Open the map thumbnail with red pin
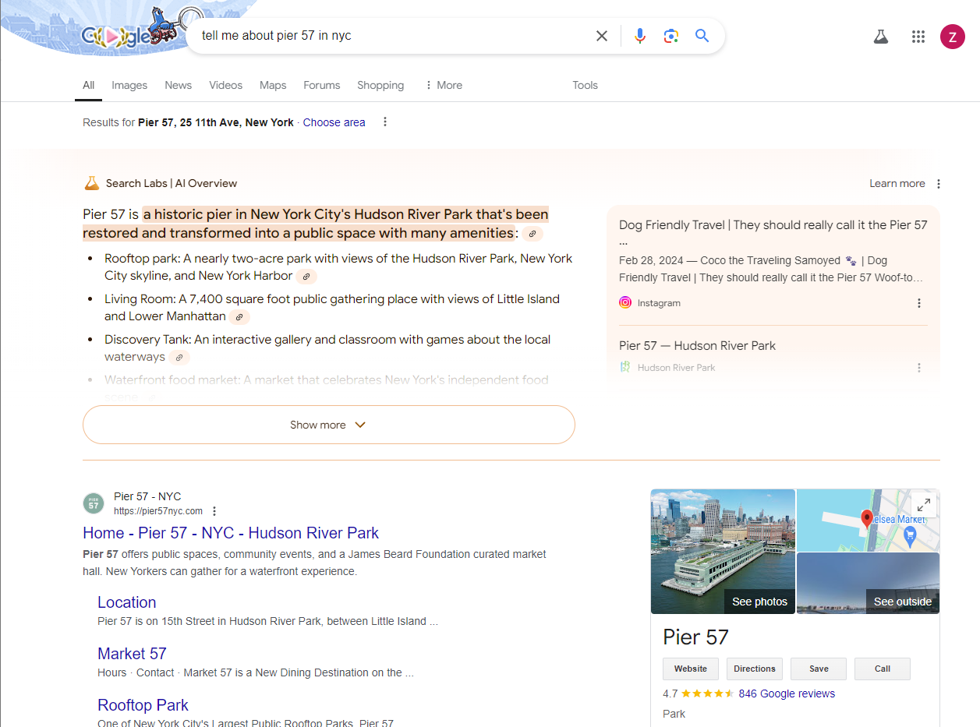Image resolution: width=980 pixels, height=727 pixels. [868, 520]
